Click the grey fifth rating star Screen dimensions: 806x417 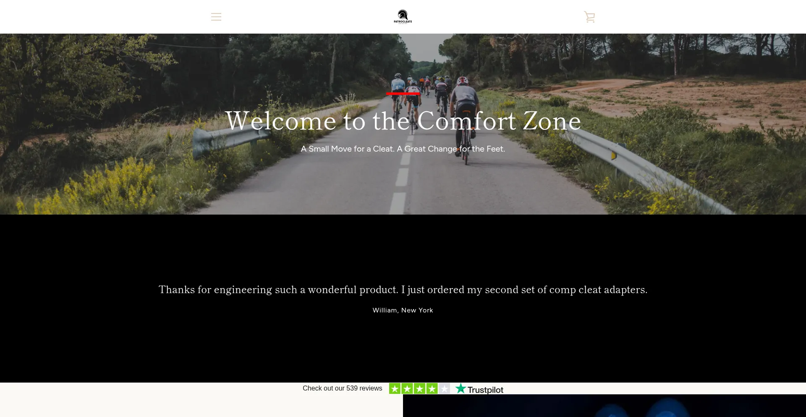pos(444,388)
